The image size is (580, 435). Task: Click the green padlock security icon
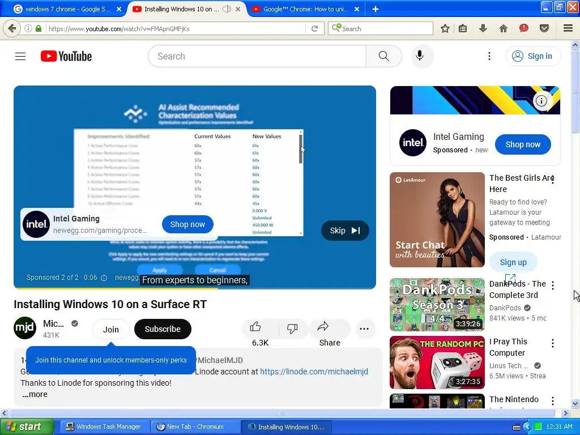click(x=38, y=28)
